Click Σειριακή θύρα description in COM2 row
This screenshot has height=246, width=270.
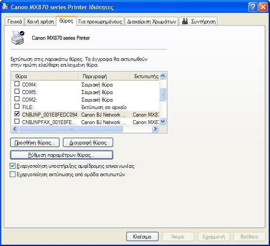click(97, 100)
